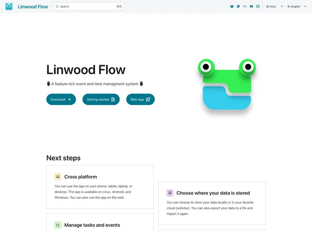Image resolution: width=312 pixels, height=232 pixels.
Task: Click the search magnifier icon
Action: point(57,6)
